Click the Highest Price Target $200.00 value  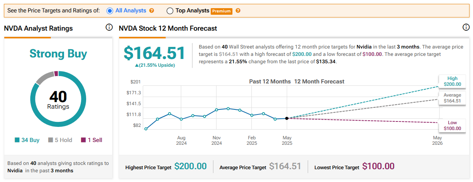click(x=191, y=166)
